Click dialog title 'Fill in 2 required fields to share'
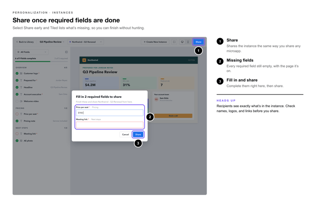Screen dimensions: 316x203 [99, 97]
